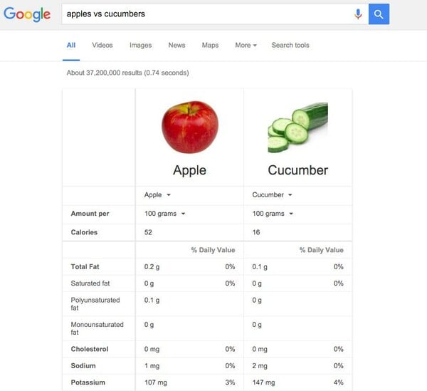427x391 pixels.
Task: Click the blue search magnifier button
Action: 379,14
